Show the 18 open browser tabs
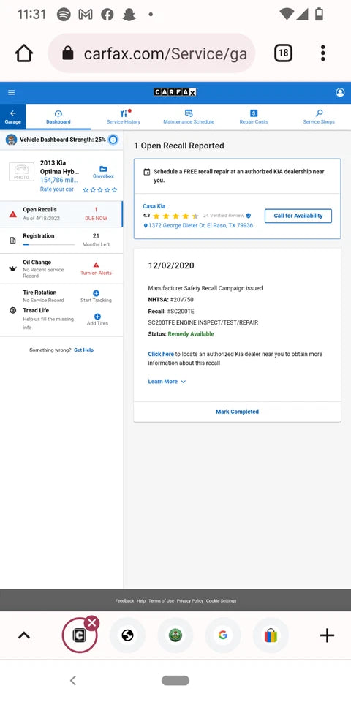Screen dimensions: 351x702 click(283, 53)
